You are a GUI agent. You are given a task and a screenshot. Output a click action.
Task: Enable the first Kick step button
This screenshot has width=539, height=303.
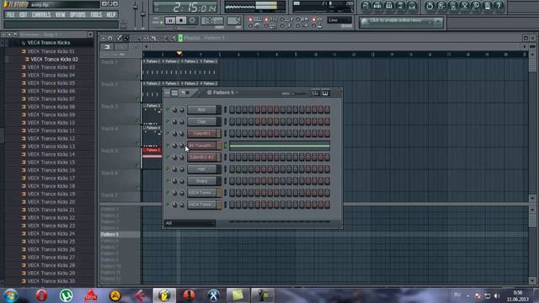tap(232, 109)
